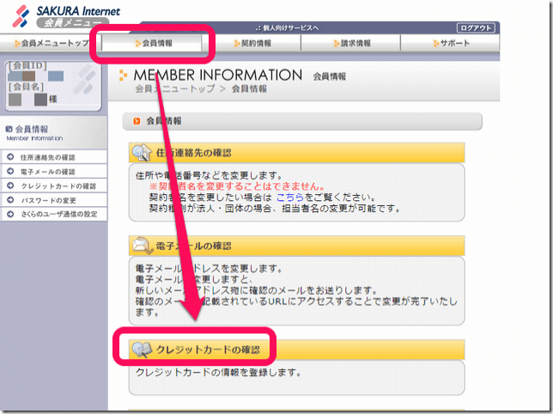Viewport: 553px width, 414px height.
Task: Switch to the 会員情報 tab
Action: [152, 43]
